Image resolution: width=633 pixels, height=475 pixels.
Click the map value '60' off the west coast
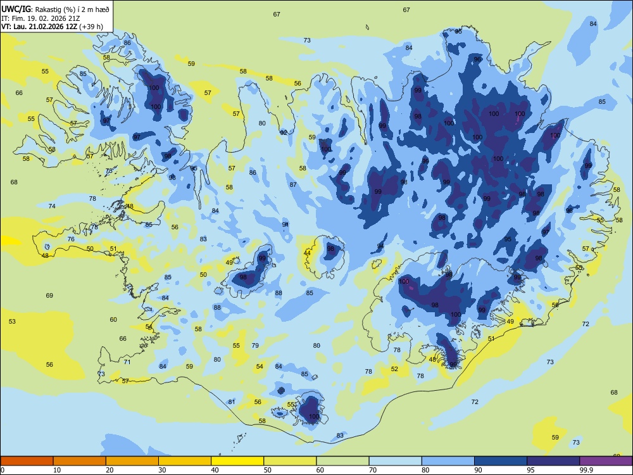tap(113, 319)
